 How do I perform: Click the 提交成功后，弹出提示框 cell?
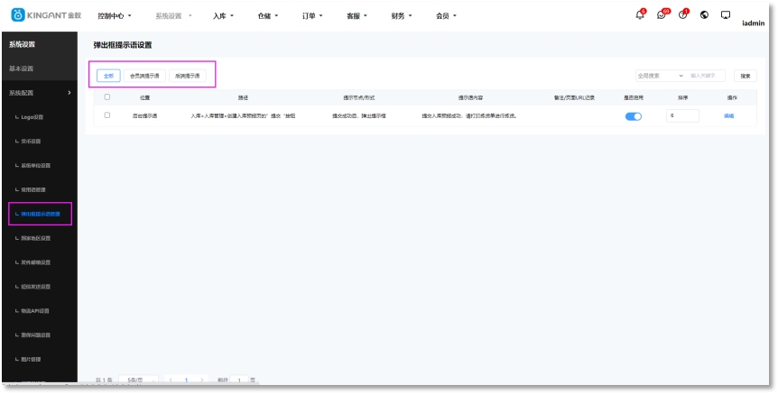coord(359,116)
